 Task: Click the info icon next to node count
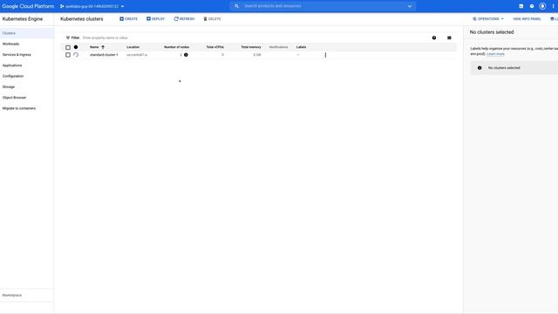click(186, 55)
